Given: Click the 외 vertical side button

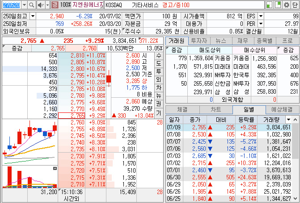Looking at the screenshot, I should tap(159, 79).
